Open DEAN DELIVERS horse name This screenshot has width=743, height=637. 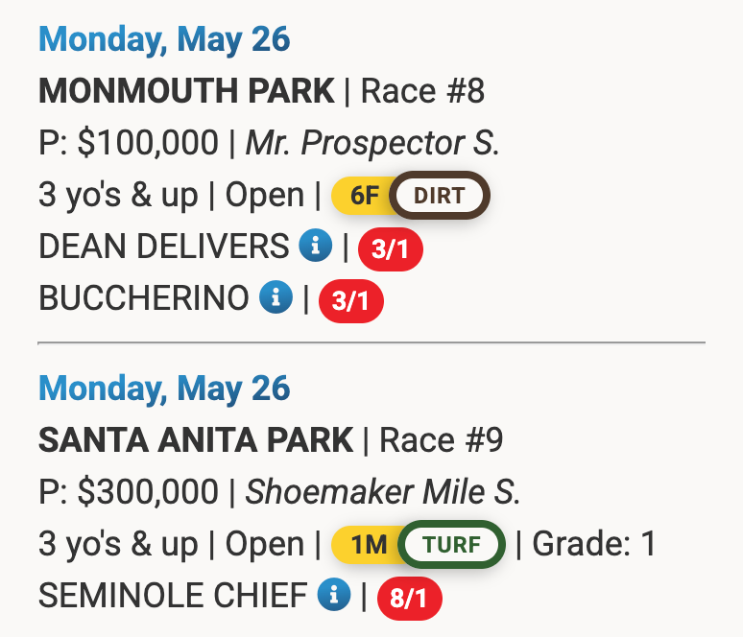(164, 247)
